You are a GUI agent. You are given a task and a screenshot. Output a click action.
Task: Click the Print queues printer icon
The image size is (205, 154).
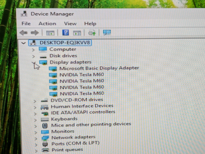[x=45, y=150]
